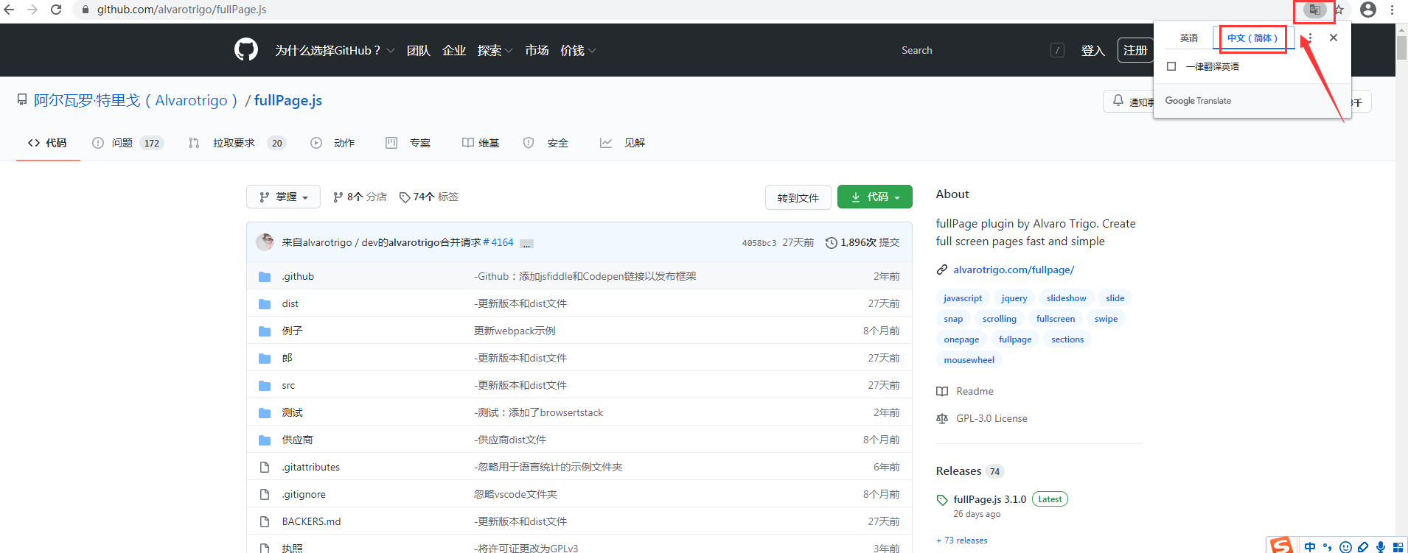The width and height of the screenshot is (1408, 553).
Task: Switch to the 动作 tab
Action: 333,143
